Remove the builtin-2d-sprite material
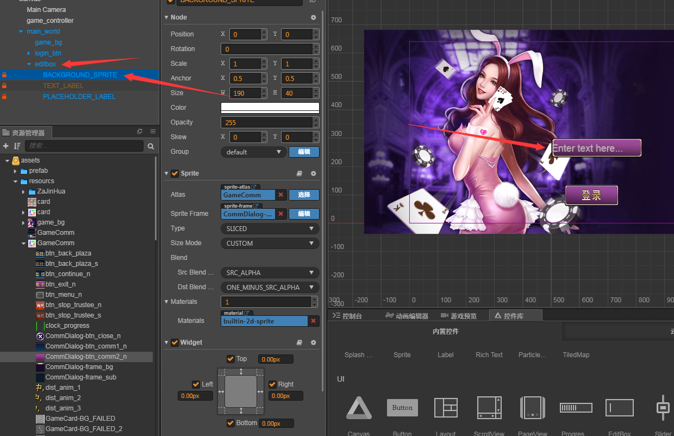The width and height of the screenshot is (674, 436). pos(313,321)
